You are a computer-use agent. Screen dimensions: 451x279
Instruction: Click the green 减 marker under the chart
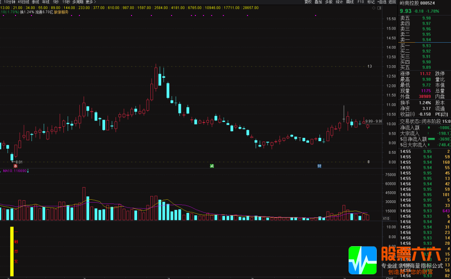tap(212, 166)
